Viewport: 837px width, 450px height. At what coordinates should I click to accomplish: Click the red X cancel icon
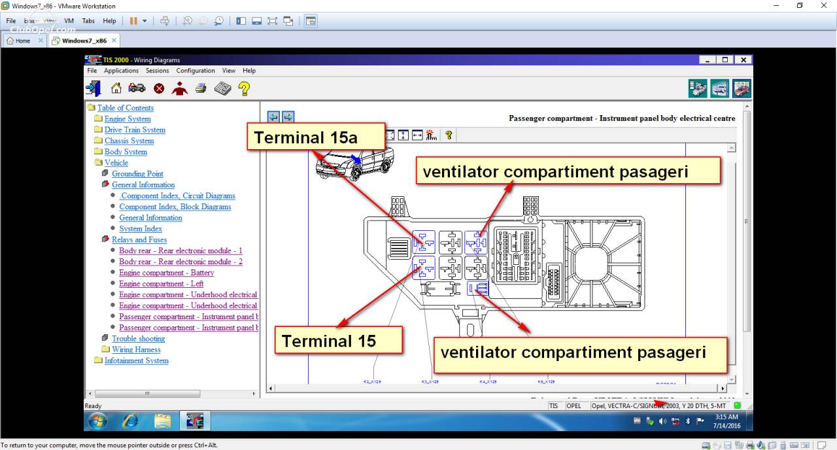[x=159, y=88]
